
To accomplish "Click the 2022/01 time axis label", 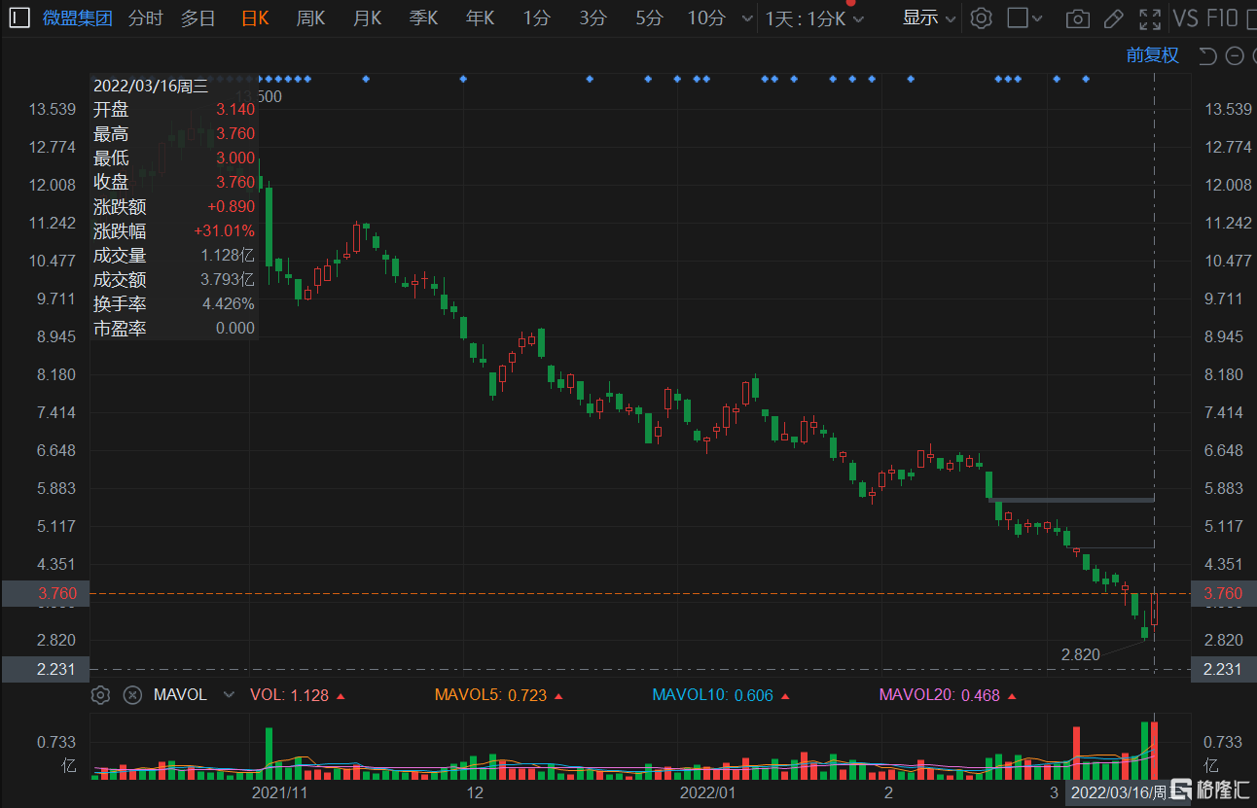I will tap(706, 792).
